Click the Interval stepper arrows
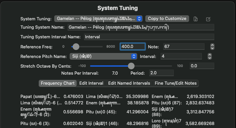This screenshot has height=128, width=236. (x=210, y=56)
